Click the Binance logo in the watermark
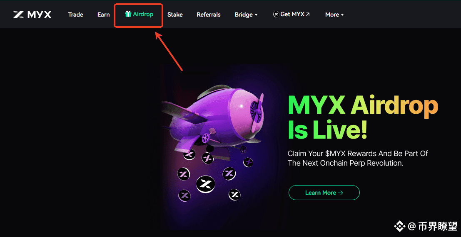Viewport: 461px width, 237px height. (x=399, y=227)
